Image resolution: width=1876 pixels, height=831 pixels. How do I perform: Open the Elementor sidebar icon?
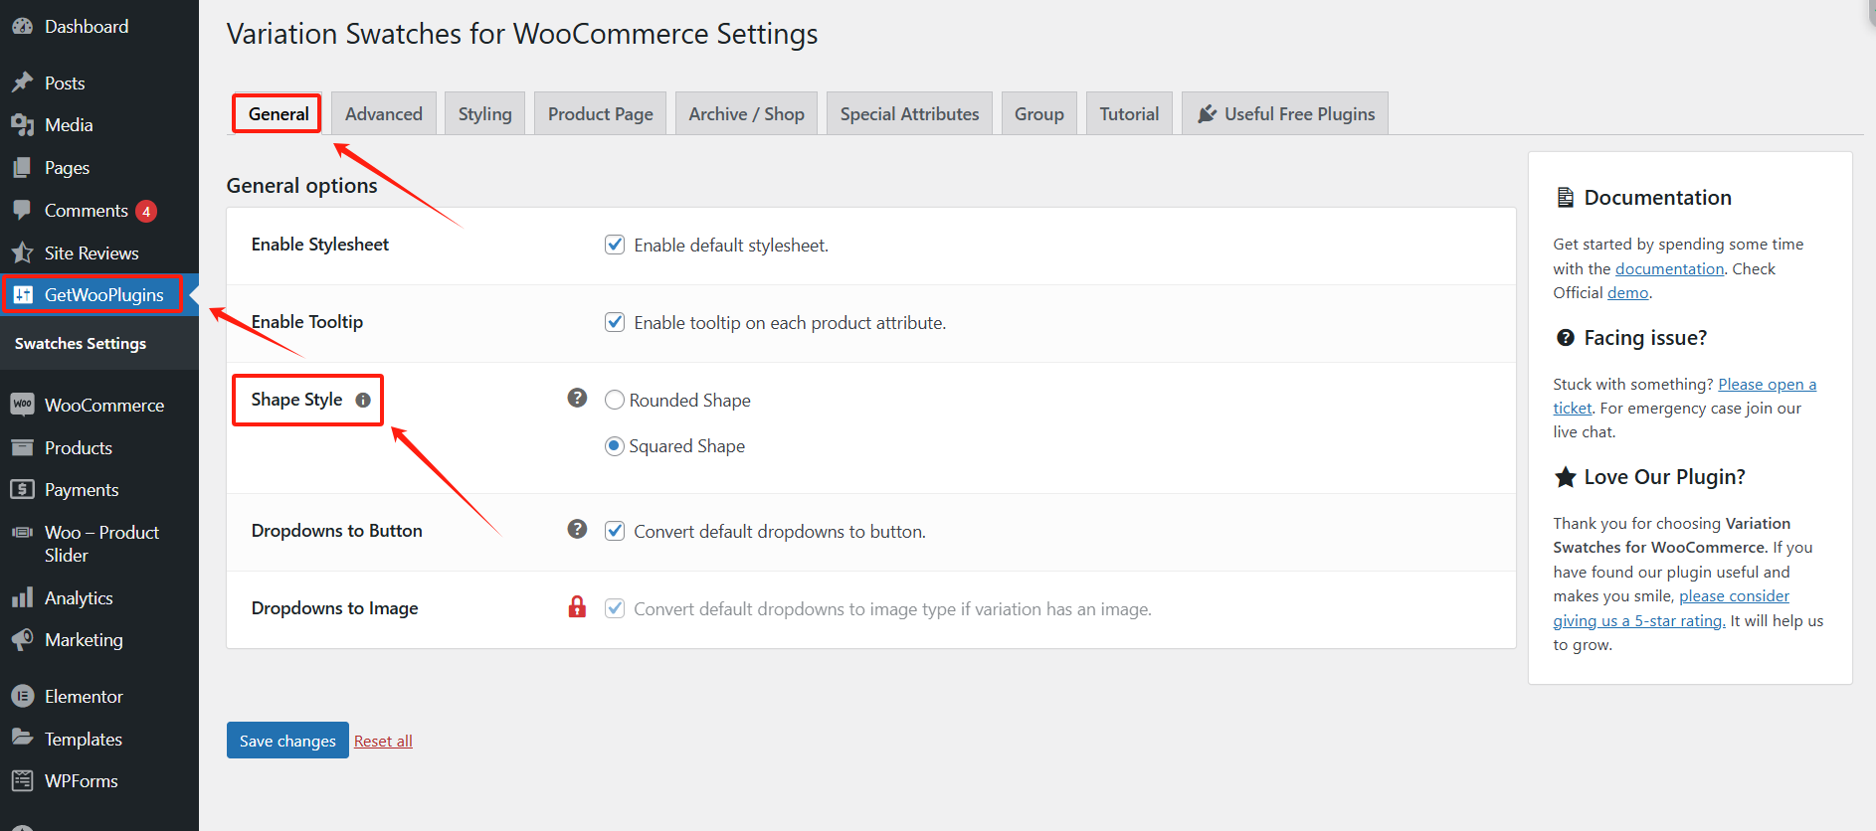pyautogui.click(x=22, y=696)
